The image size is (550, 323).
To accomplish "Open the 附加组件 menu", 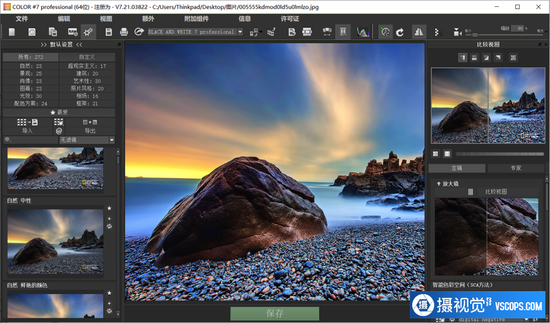I will (x=196, y=19).
